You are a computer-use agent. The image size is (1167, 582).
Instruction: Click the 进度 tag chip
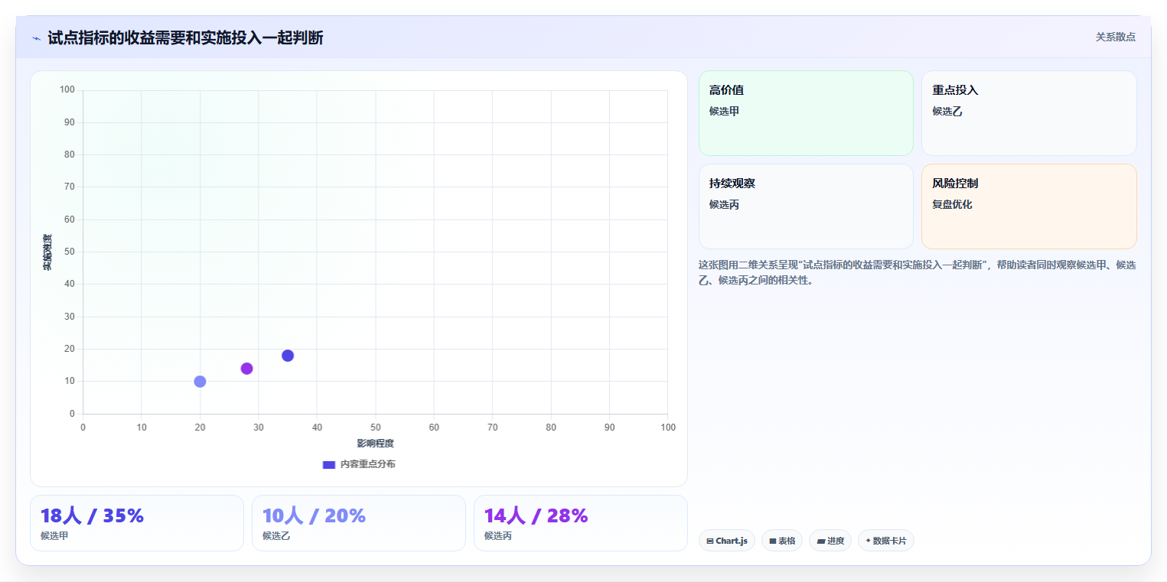(x=830, y=541)
